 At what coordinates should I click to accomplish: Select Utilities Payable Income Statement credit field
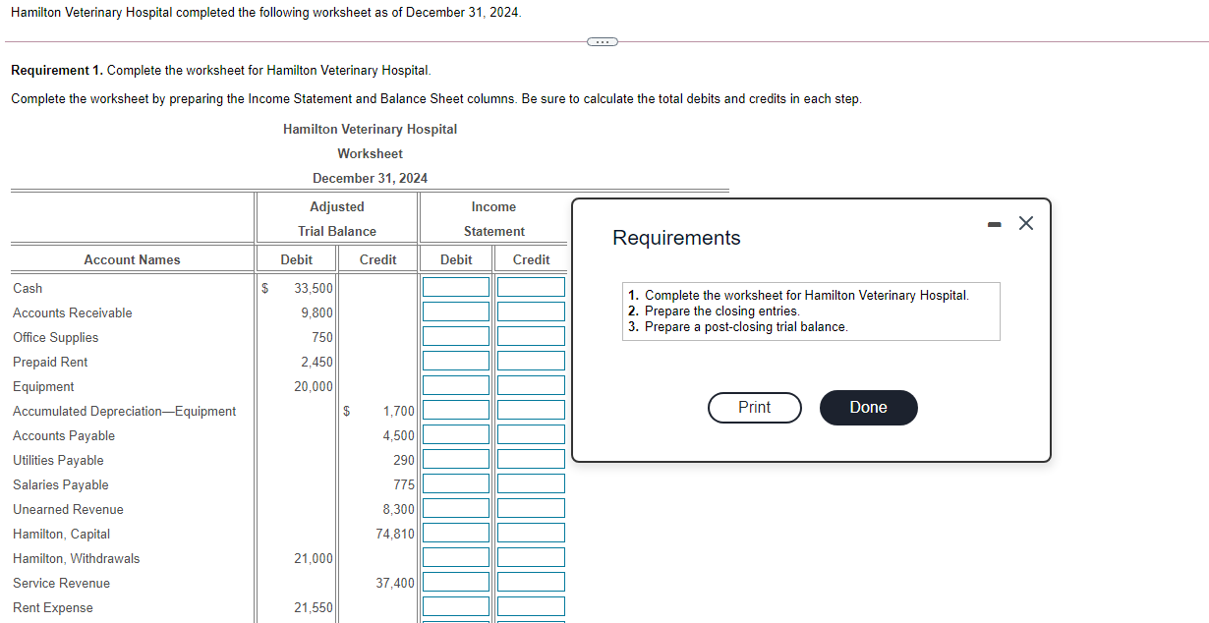(x=531, y=459)
